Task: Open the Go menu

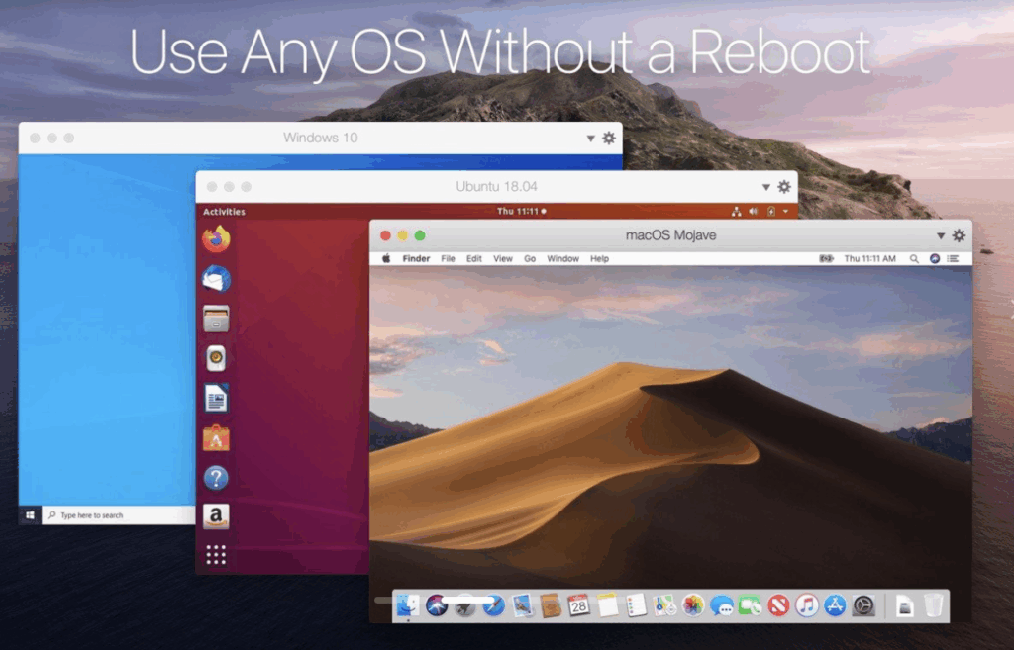Action: (x=530, y=258)
